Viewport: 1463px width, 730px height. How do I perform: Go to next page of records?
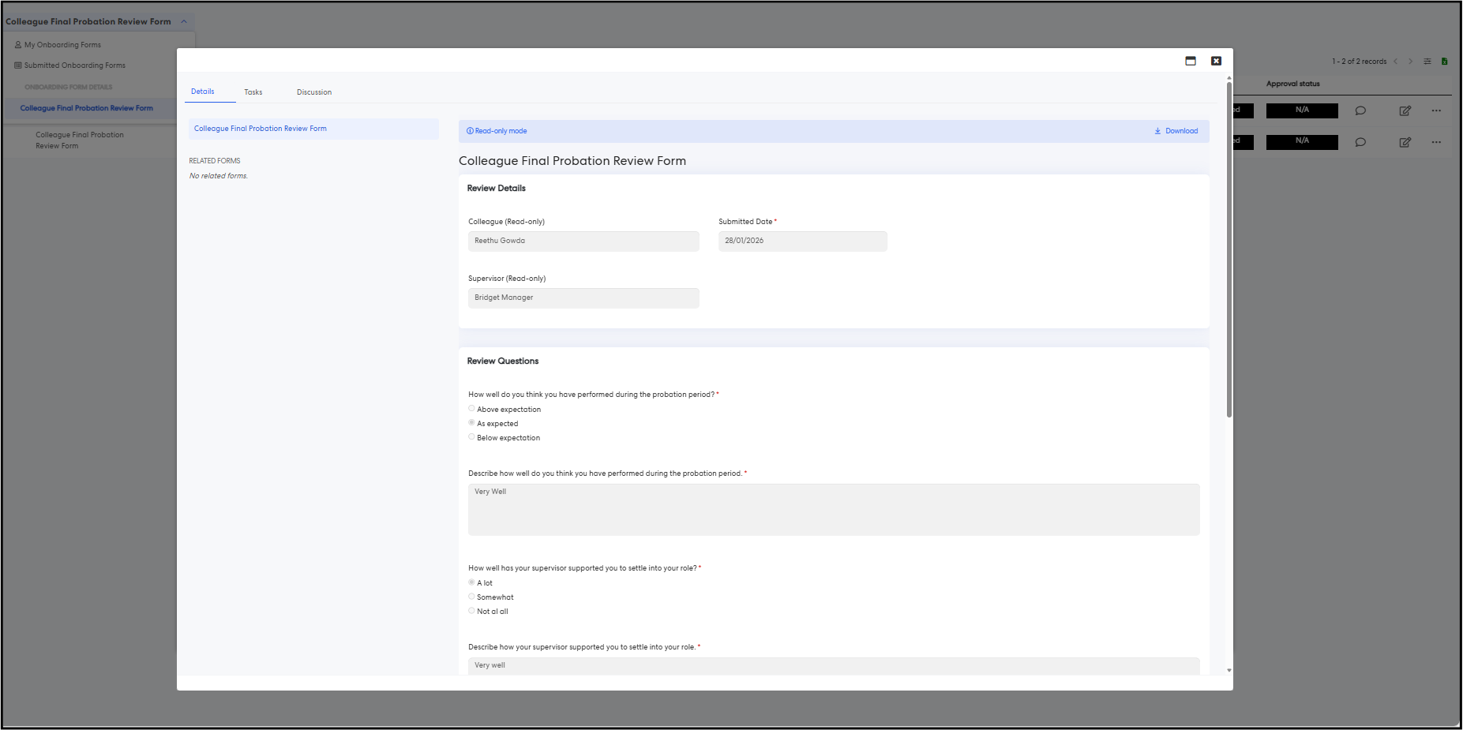pyautogui.click(x=1411, y=62)
